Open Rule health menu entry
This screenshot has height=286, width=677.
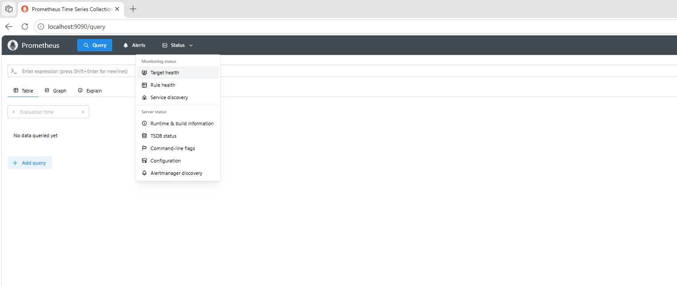[x=178, y=85]
